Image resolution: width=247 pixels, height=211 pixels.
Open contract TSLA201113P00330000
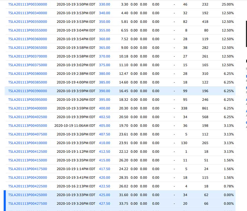(28, 4)
